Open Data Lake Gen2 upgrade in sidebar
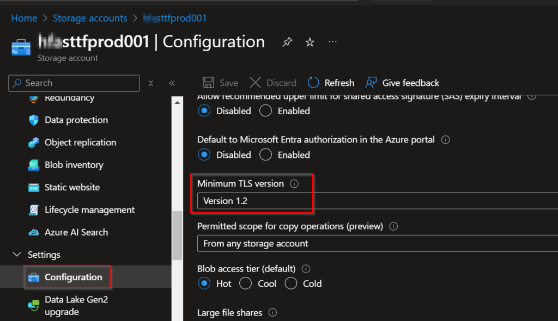This screenshot has height=321, width=558. coord(76,306)
